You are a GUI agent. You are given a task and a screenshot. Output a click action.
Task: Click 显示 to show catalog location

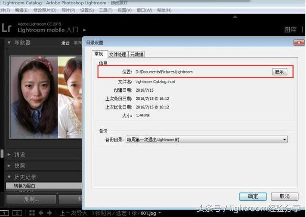point(279,72)
